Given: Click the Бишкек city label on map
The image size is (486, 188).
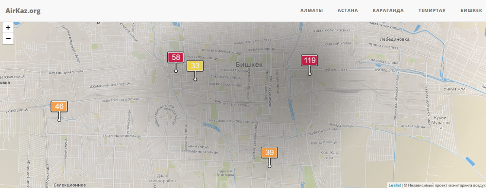Looking at the screenshot, I should pos(249,64).
